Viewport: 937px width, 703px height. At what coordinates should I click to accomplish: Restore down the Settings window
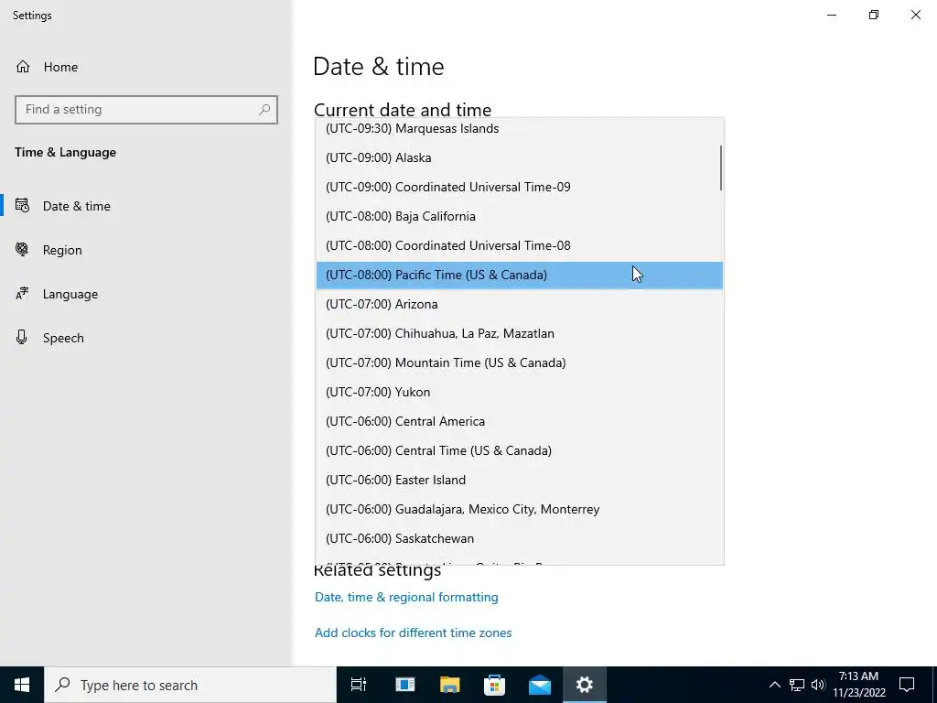click(x=874, y=15)
